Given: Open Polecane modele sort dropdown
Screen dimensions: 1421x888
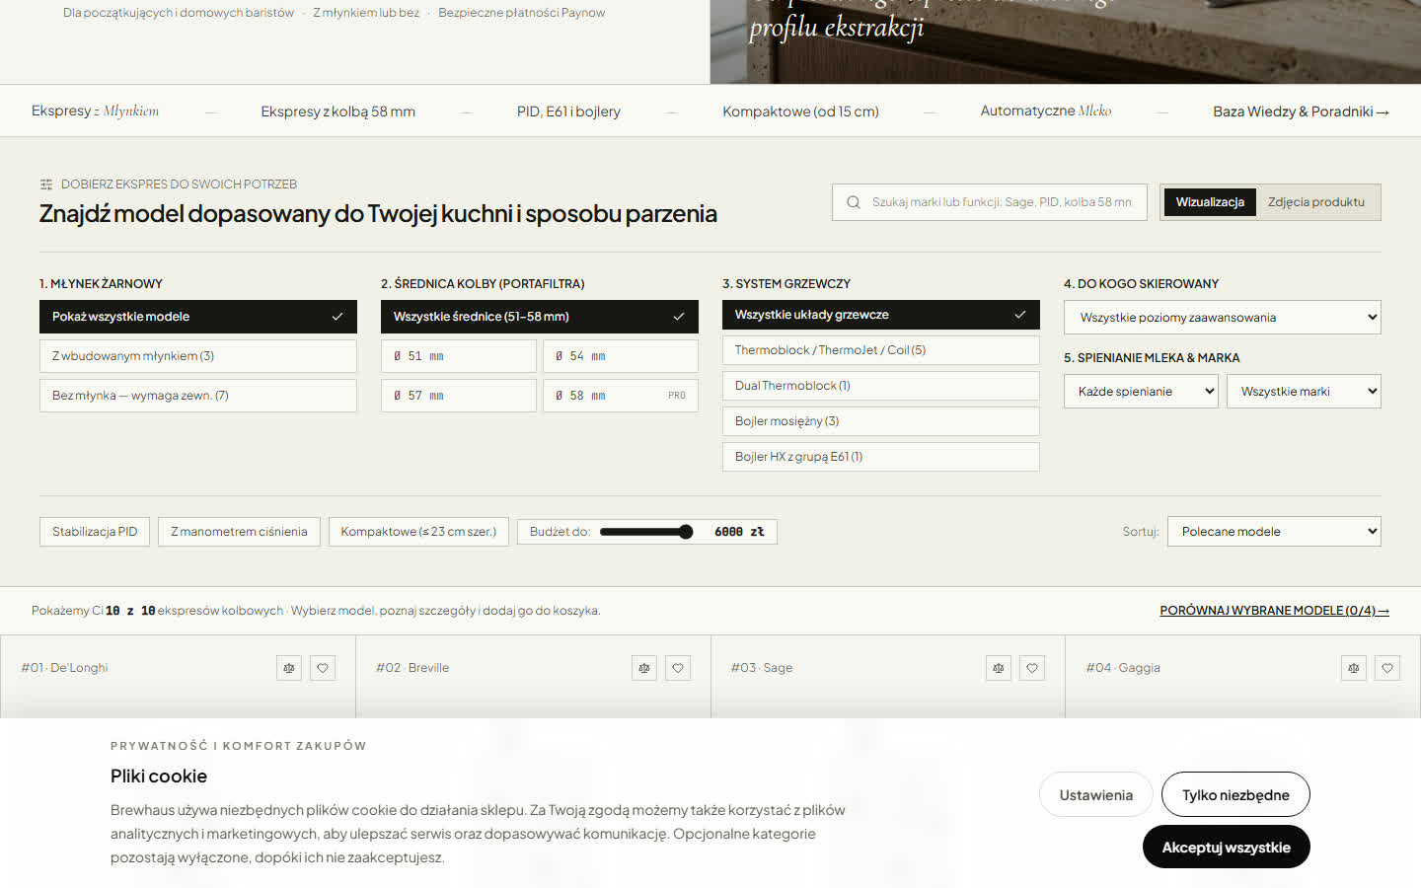Looking at the screenshot, I should click(x=1274, y=532).
